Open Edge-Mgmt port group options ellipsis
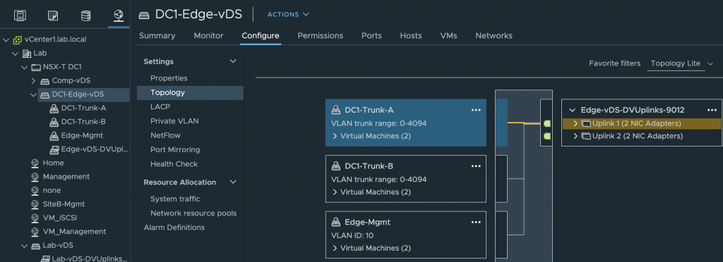This screenshot has width=723, height=262. (476, 223)
